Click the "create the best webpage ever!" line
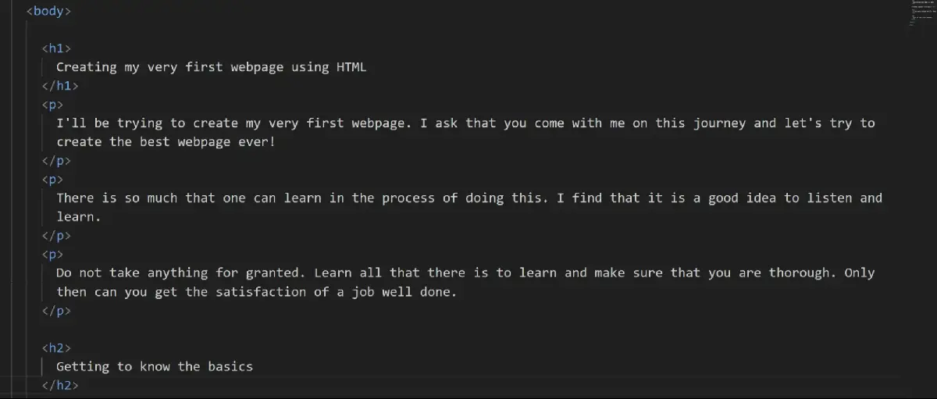The width and height of the screenshot is (937, 399). pyautogui.click(x=166, y=142)
